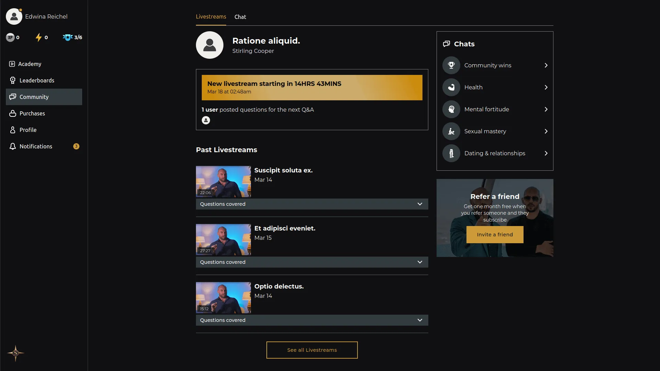660x371 pixels.
Task: Select the Livestreams tab
Action: coord(211,17)
